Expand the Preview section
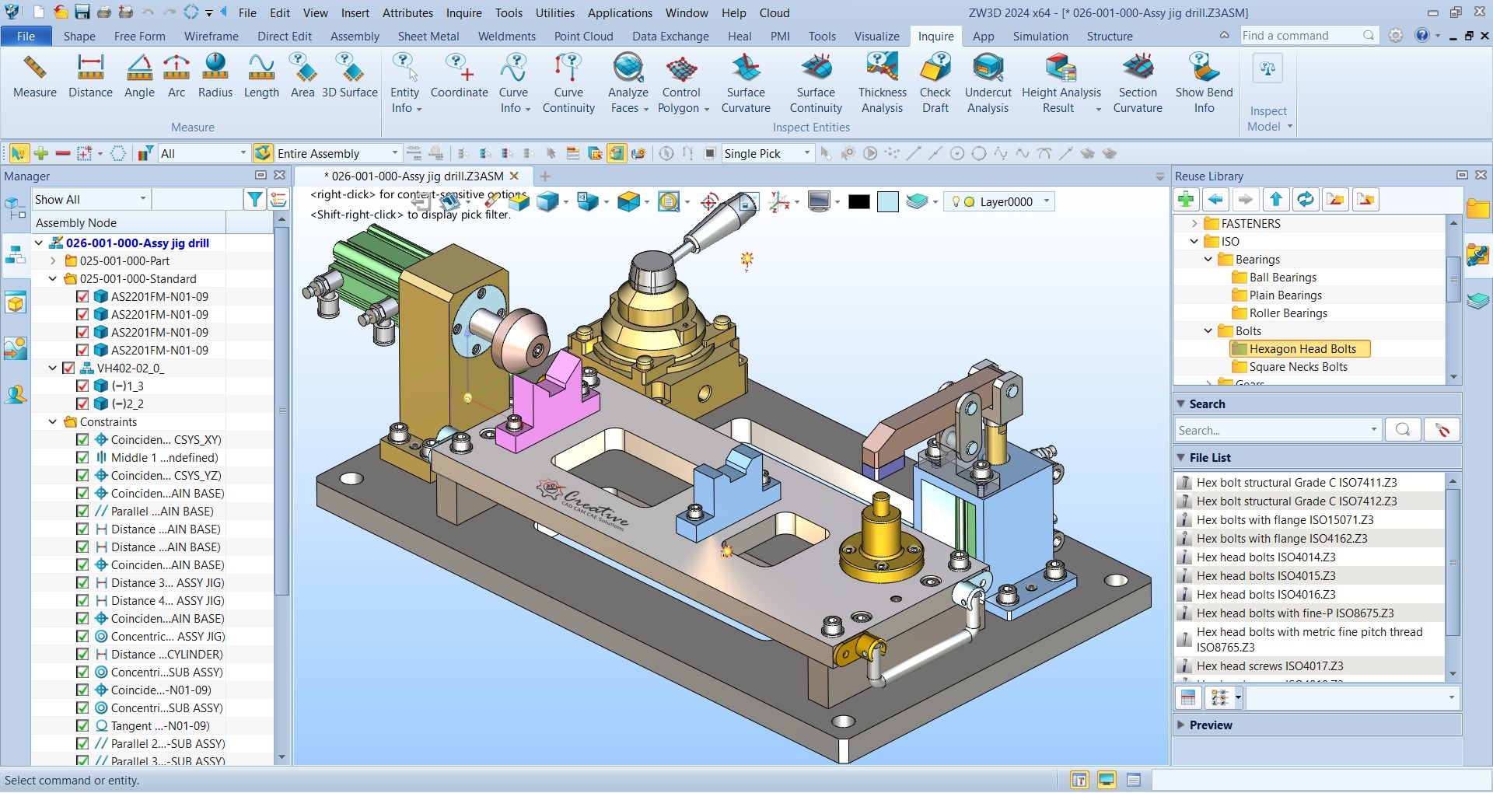The image size is (1493, 793). coord(1181,725)
